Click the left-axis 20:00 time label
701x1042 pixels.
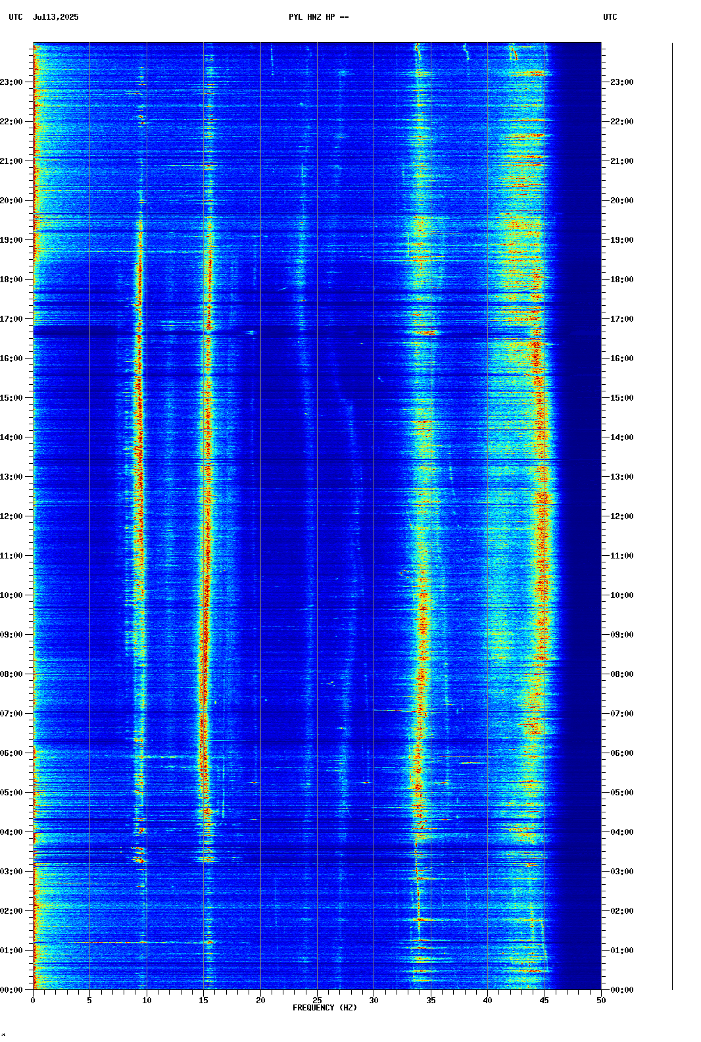pos(11,201)
